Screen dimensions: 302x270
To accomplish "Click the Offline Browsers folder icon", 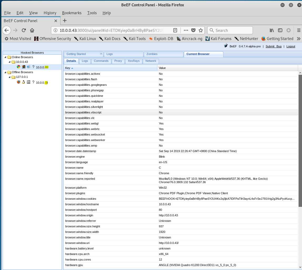I will pos(9,72).
